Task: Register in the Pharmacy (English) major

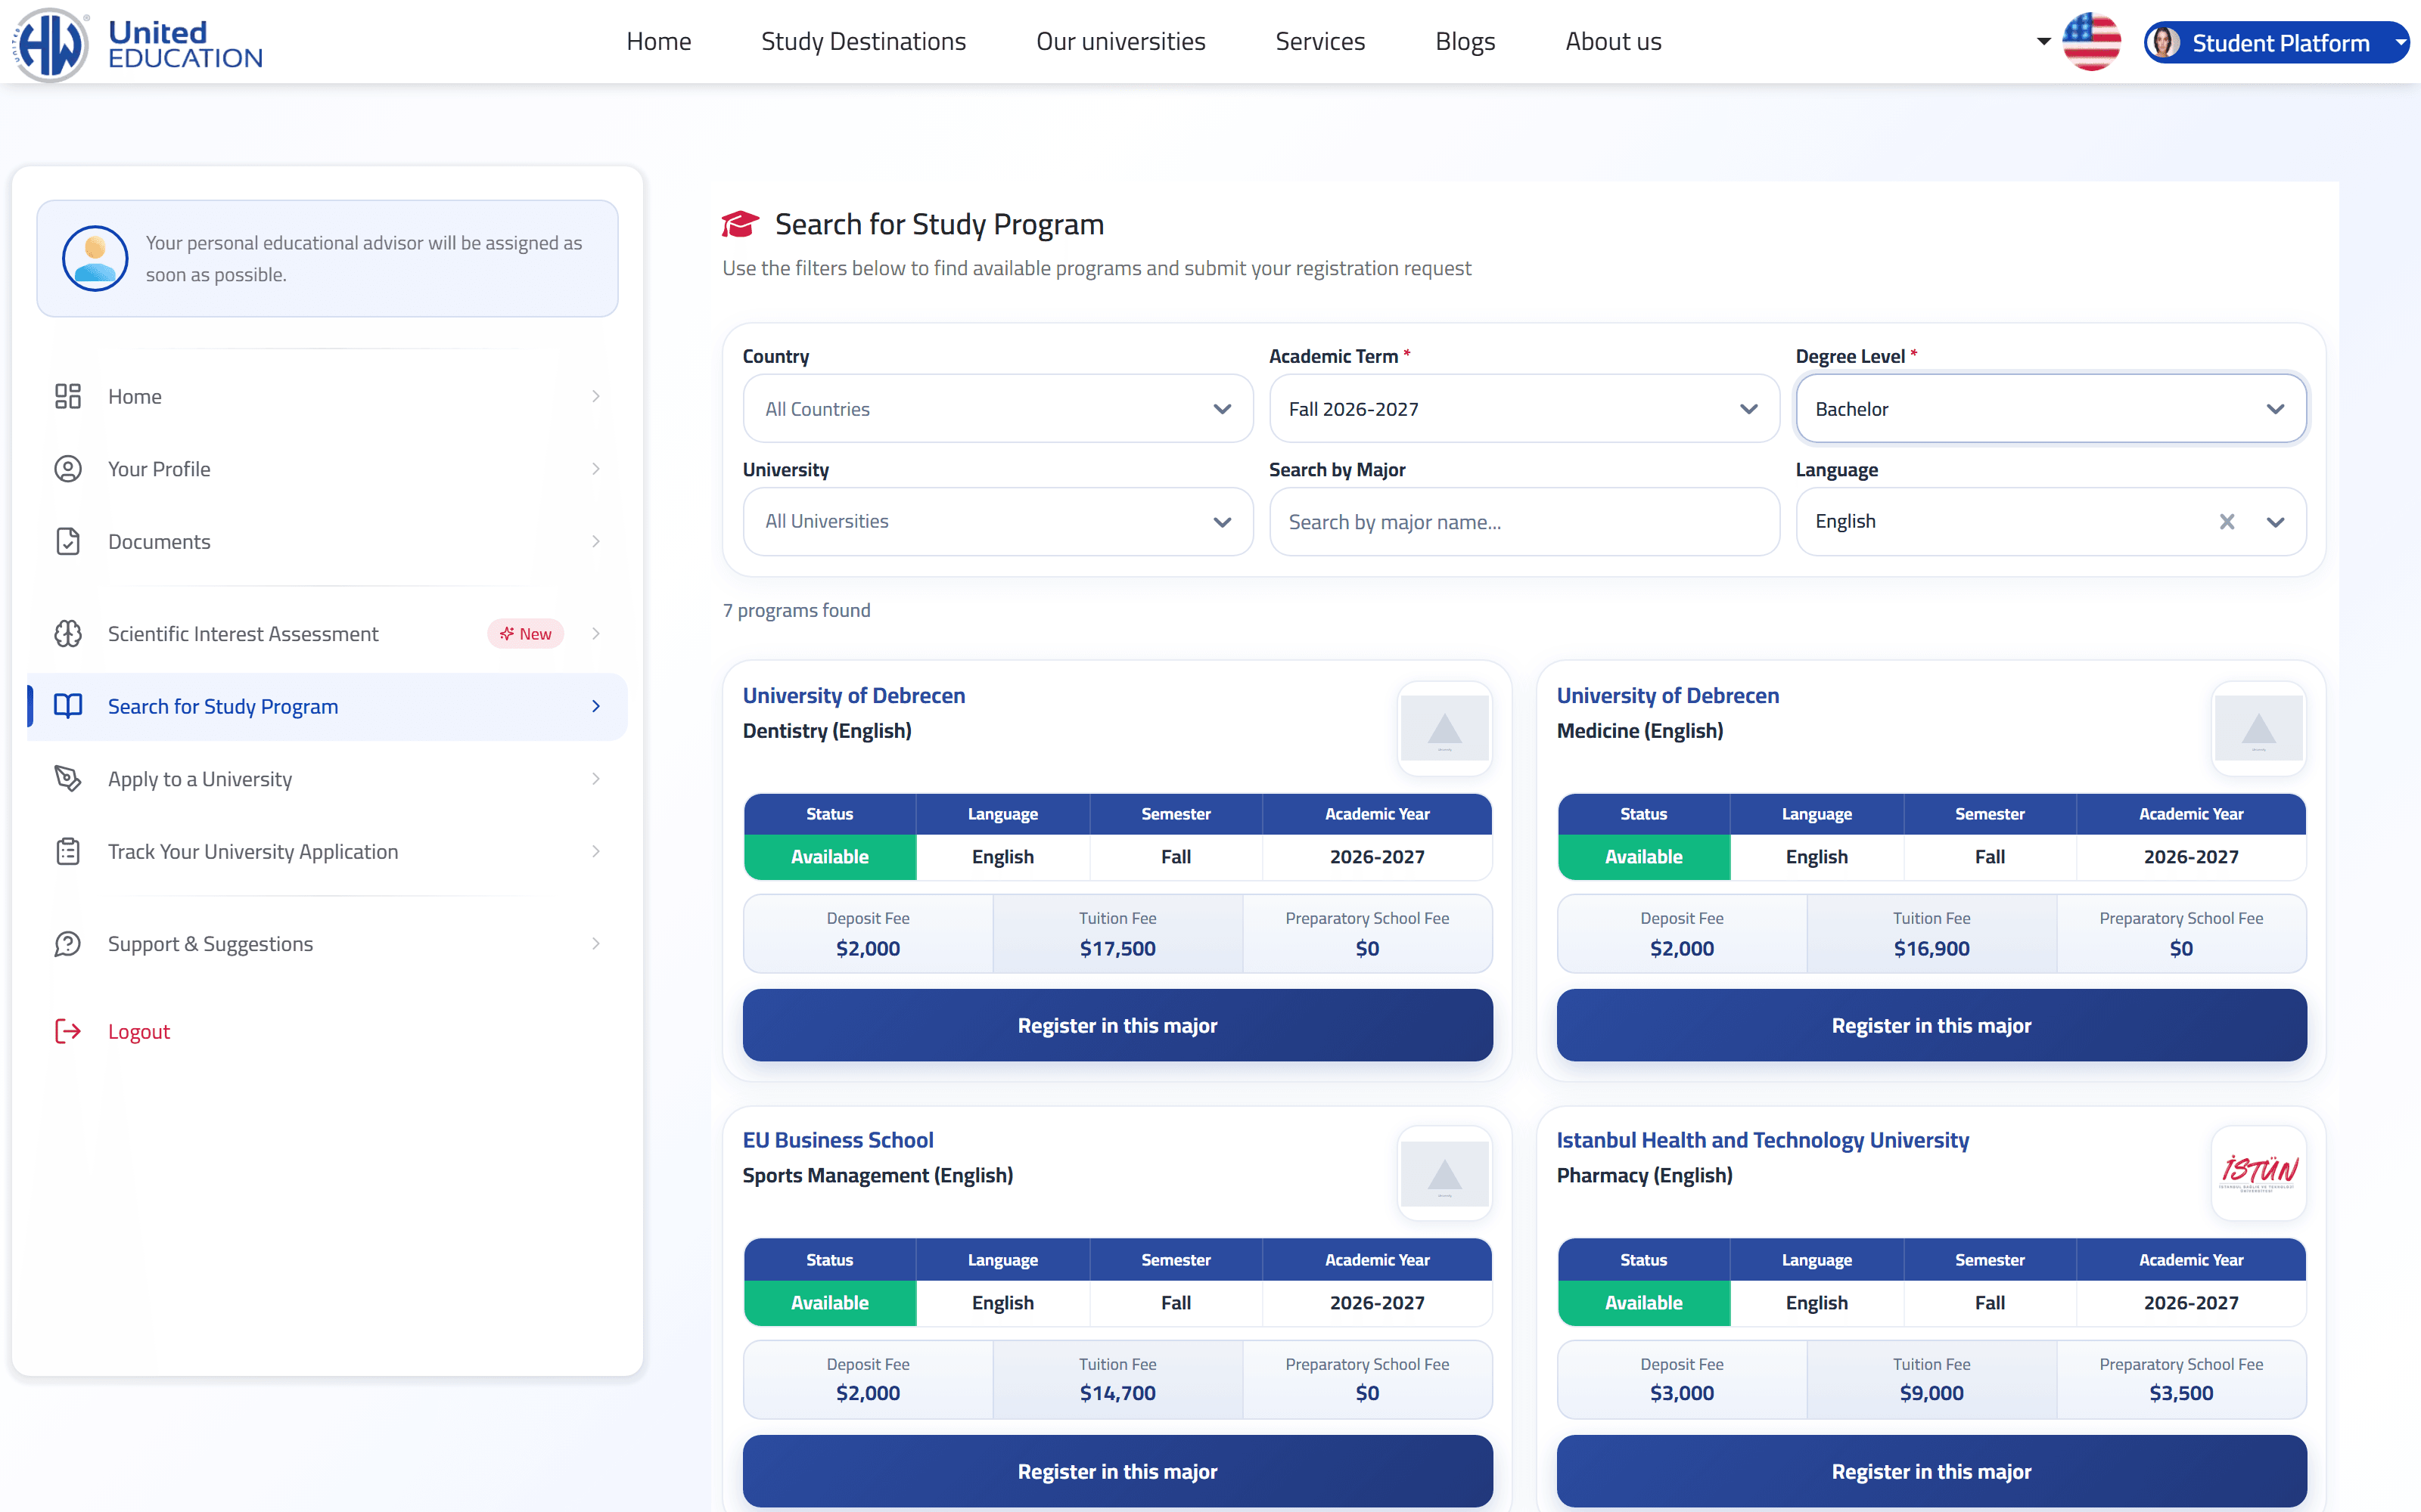Action: 1931,1471
